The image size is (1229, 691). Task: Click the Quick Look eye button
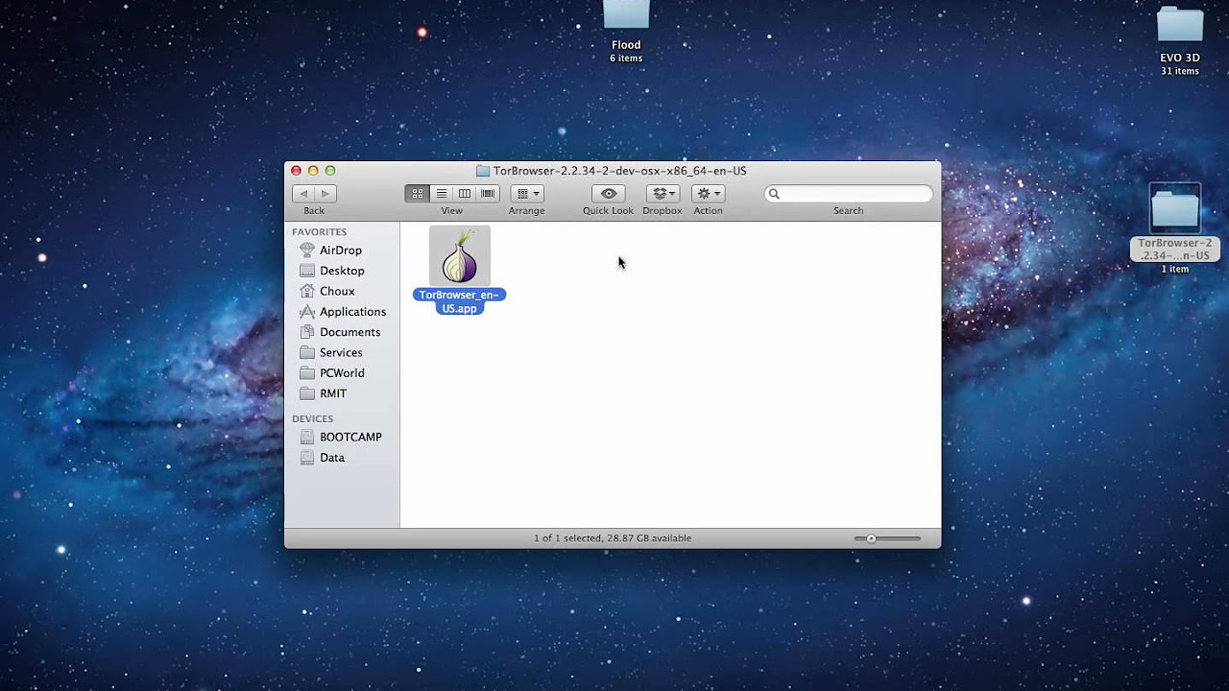click(x=609, y=194)
